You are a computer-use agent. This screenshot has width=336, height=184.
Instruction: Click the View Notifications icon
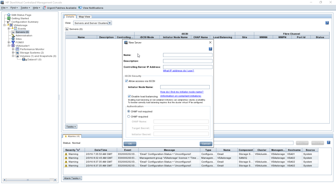click(80, 8)
